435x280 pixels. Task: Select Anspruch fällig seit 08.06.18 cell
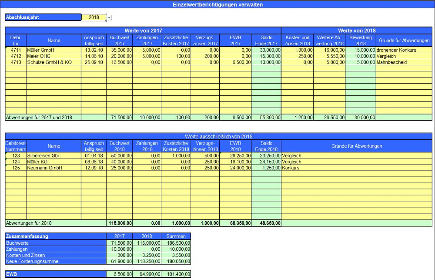point(94,162)
